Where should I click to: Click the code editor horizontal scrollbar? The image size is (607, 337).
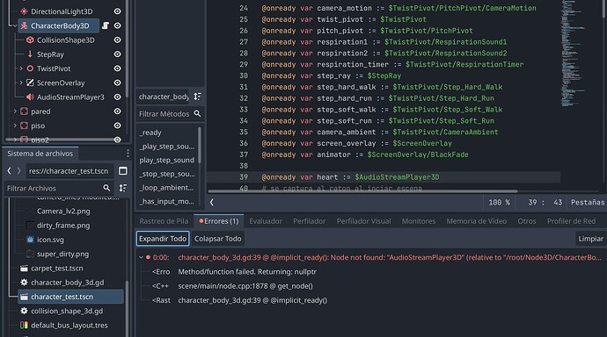[362, 191]
